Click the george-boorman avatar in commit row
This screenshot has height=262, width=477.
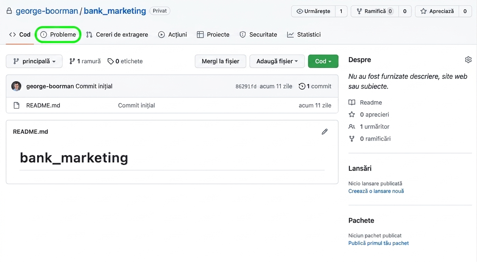pyautogui.click(x=16, y=86)
